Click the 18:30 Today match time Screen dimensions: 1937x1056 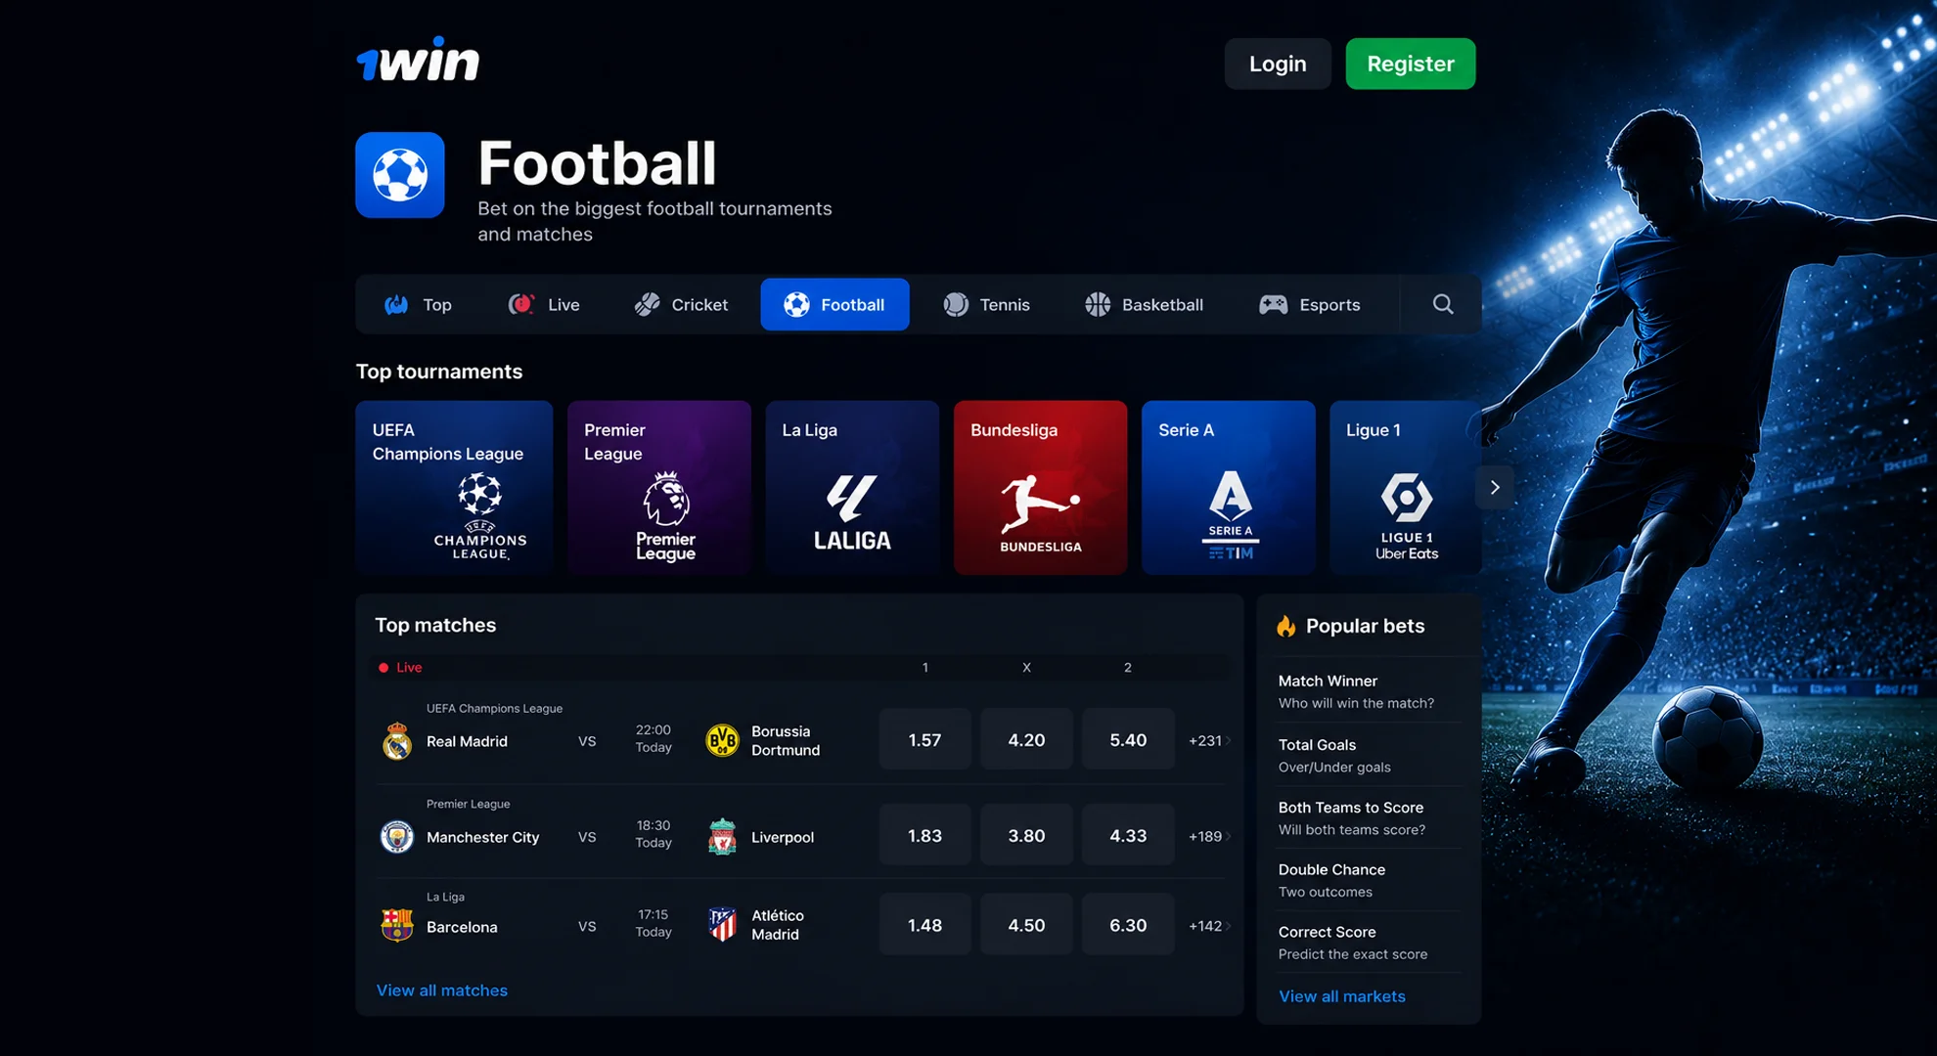[653, 834]
